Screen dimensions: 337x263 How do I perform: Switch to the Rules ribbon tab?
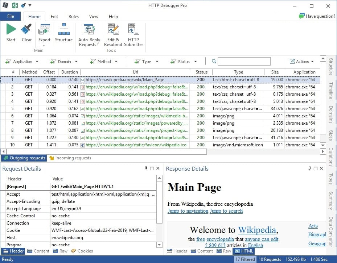[74, 17]
